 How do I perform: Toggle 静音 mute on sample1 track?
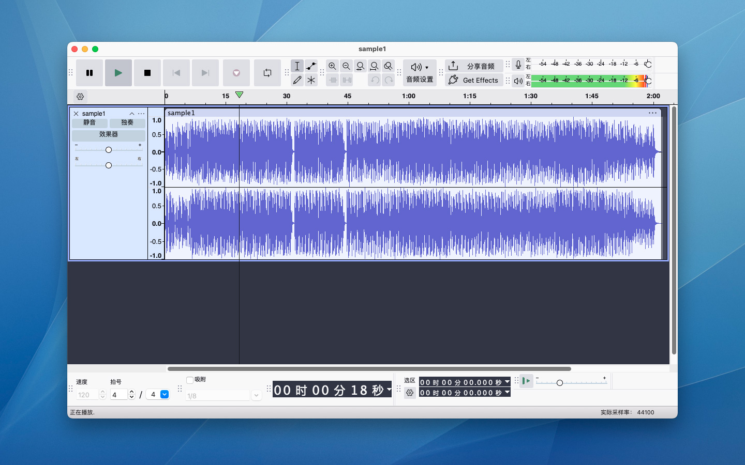click(90, 123)
